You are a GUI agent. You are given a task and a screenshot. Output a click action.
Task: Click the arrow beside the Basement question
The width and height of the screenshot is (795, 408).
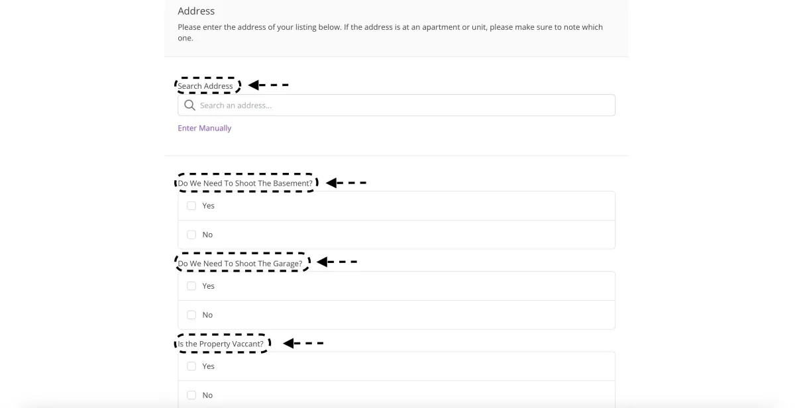tap(346, 182)
